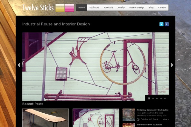Select the second slide indicator dot
The height and width of the screenshot is (127, 191).
pos(153,98)
